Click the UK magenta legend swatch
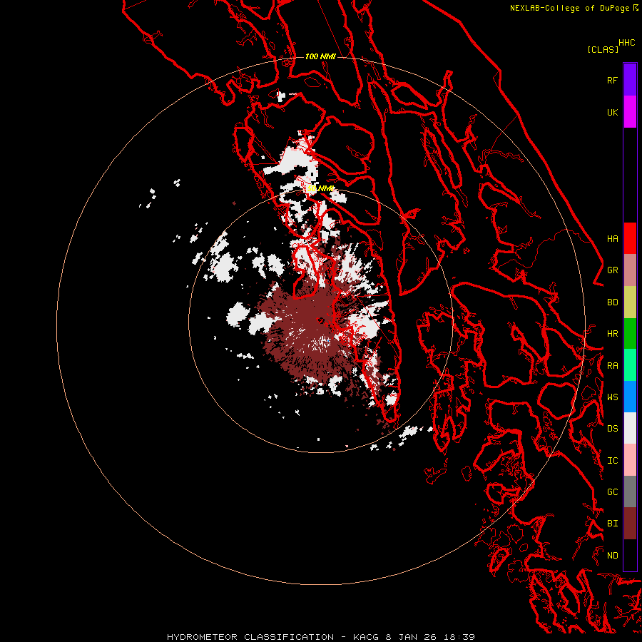This screenshot has width=642, height=642. (630, 112)
